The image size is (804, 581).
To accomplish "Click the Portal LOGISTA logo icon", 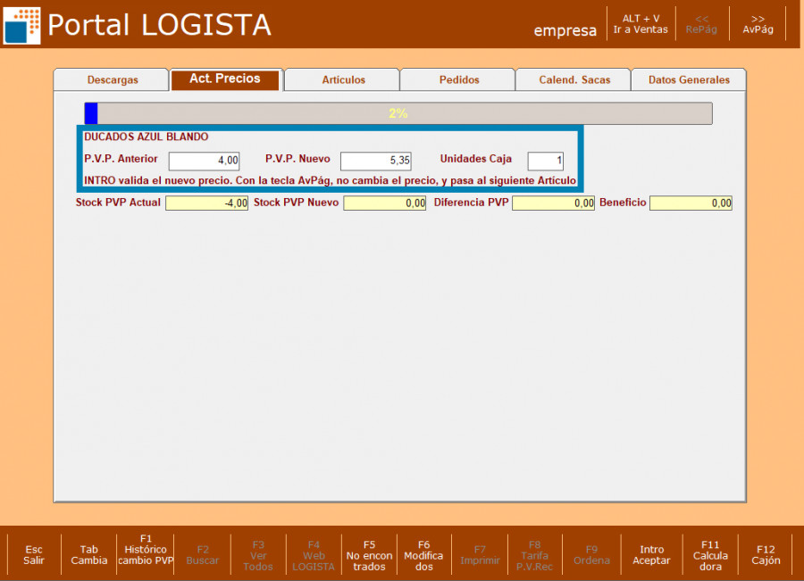I will click(21, 25).
